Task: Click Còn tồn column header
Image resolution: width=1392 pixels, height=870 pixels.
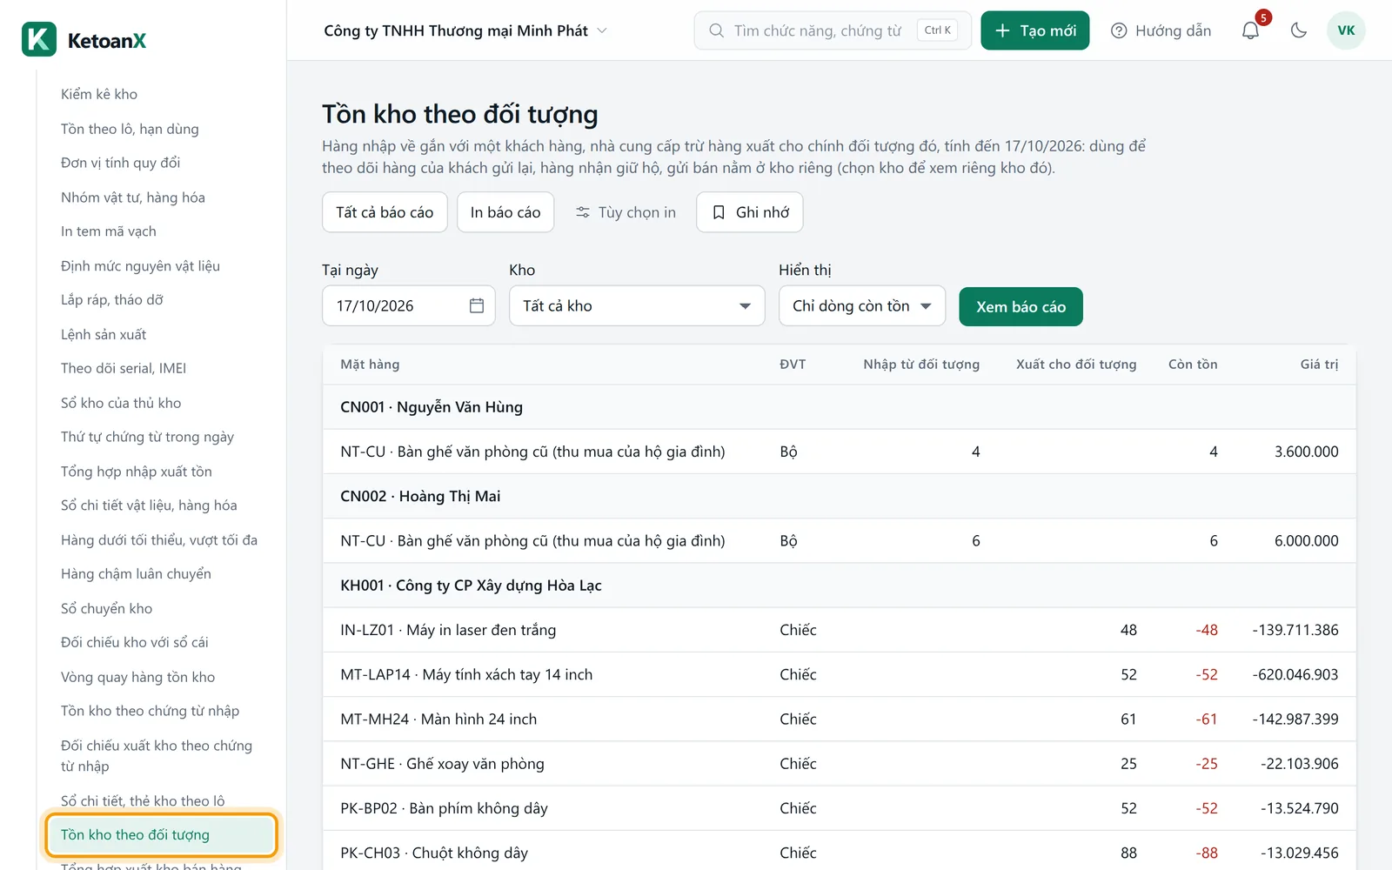Action: pos(1193,365)
